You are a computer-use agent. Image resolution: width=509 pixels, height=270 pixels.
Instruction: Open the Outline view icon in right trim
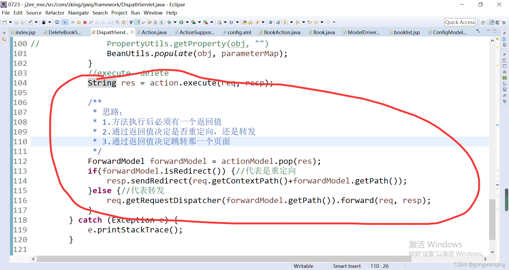(504, 39)
